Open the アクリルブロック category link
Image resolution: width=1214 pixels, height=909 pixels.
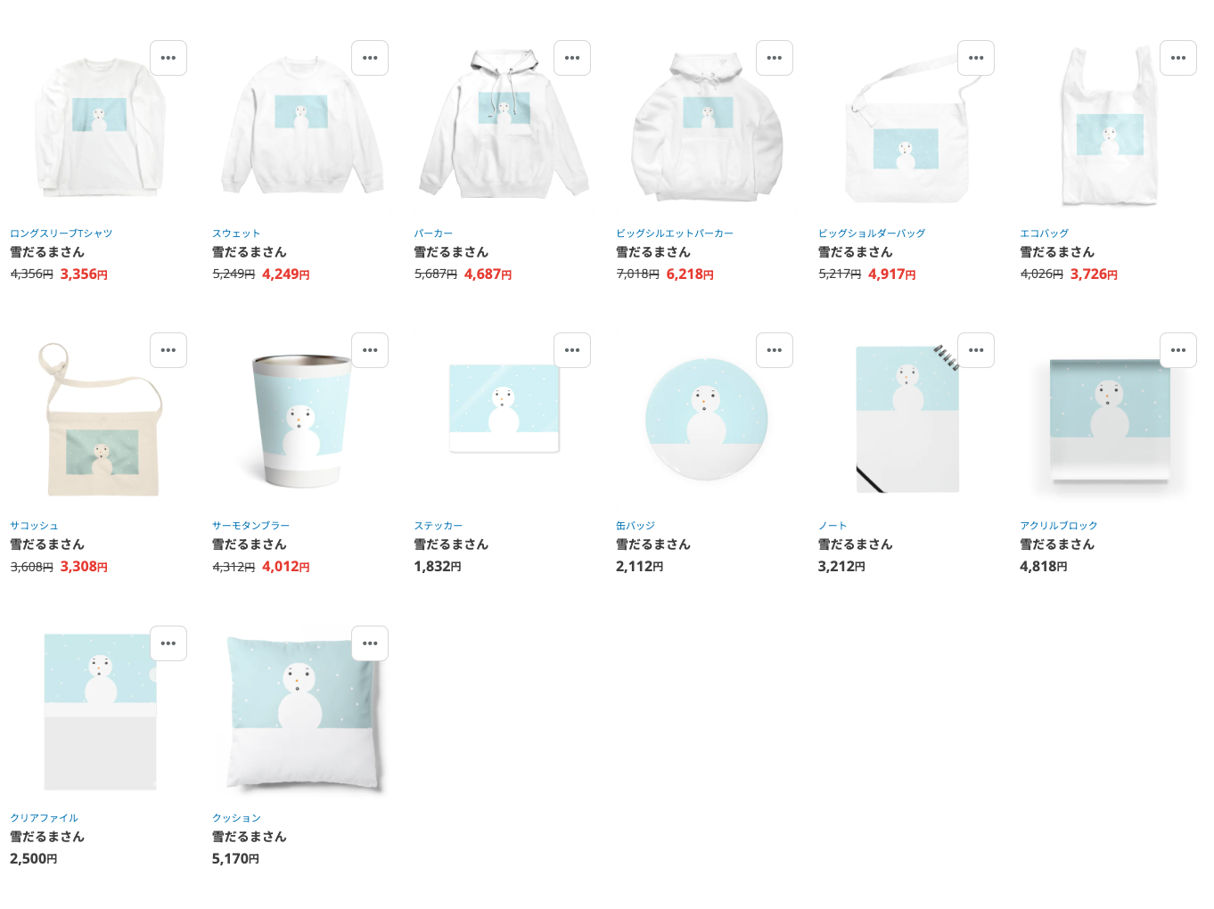(1059, 526)
